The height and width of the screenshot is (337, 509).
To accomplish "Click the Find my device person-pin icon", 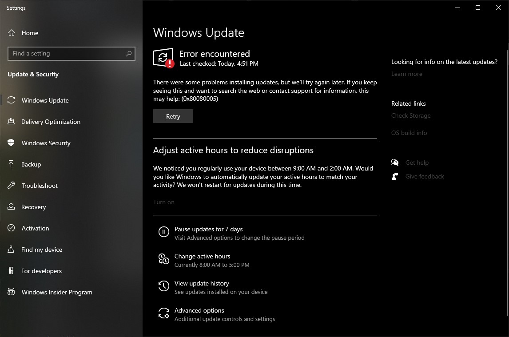I will pyautogui.click(x=11, y=250).
